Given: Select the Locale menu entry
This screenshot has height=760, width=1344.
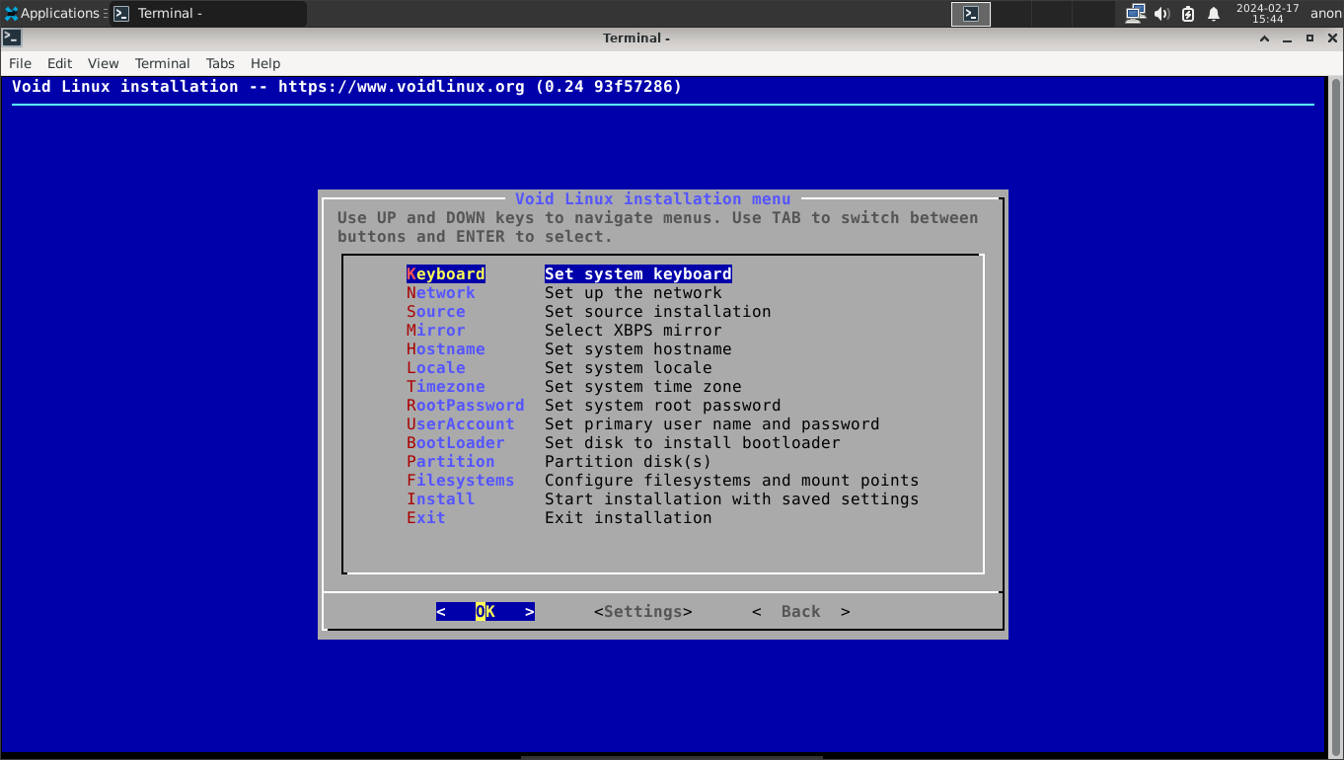Looking at the screenshot, I should pos(436,368).
